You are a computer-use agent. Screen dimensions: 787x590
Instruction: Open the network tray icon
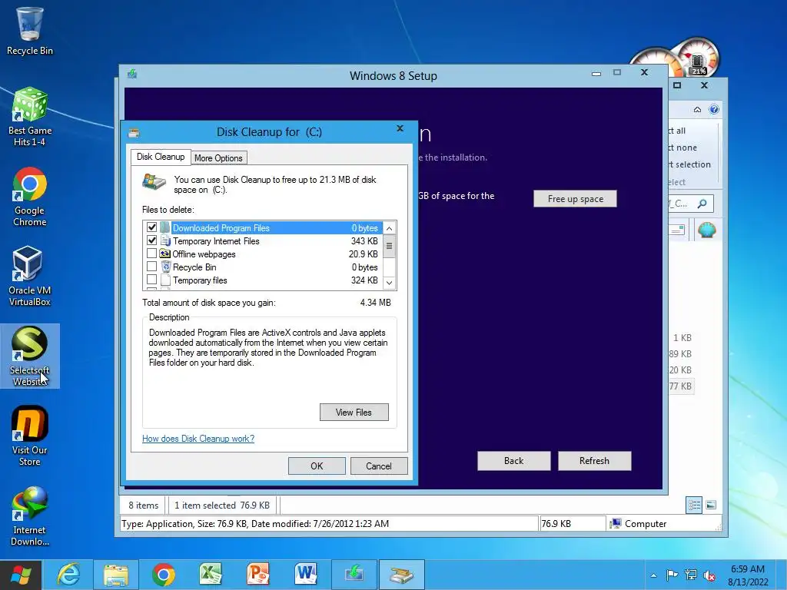coord(691,575)
